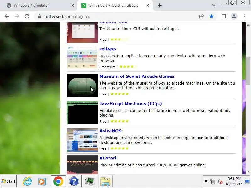The width and height of the screenshot is (251, 188).
Task: Click the browser forward arrow
Action: pyautogui.click(x=17, y=16)
